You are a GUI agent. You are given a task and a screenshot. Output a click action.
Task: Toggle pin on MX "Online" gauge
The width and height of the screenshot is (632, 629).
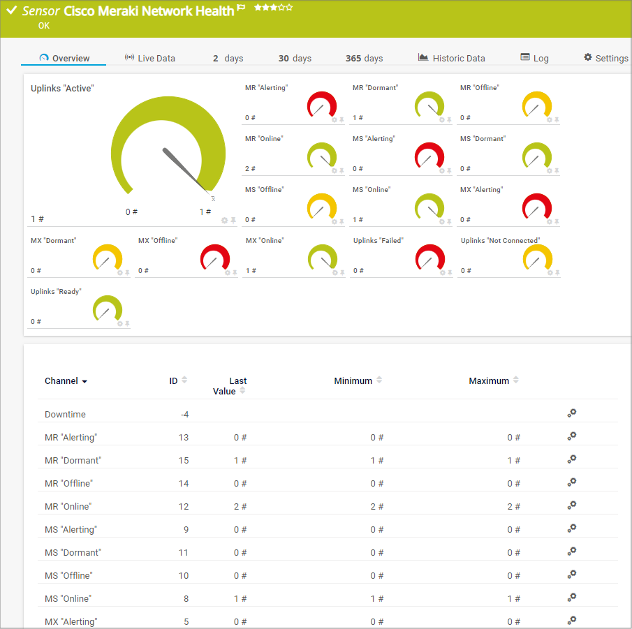pyautogui.click(x=341, y=272)
